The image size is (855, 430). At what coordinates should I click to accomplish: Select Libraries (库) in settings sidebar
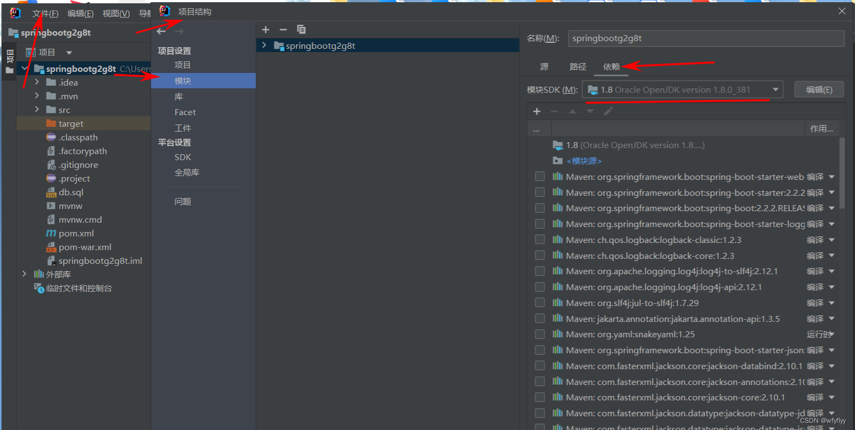pyautogui.click(x=179, y=97)
